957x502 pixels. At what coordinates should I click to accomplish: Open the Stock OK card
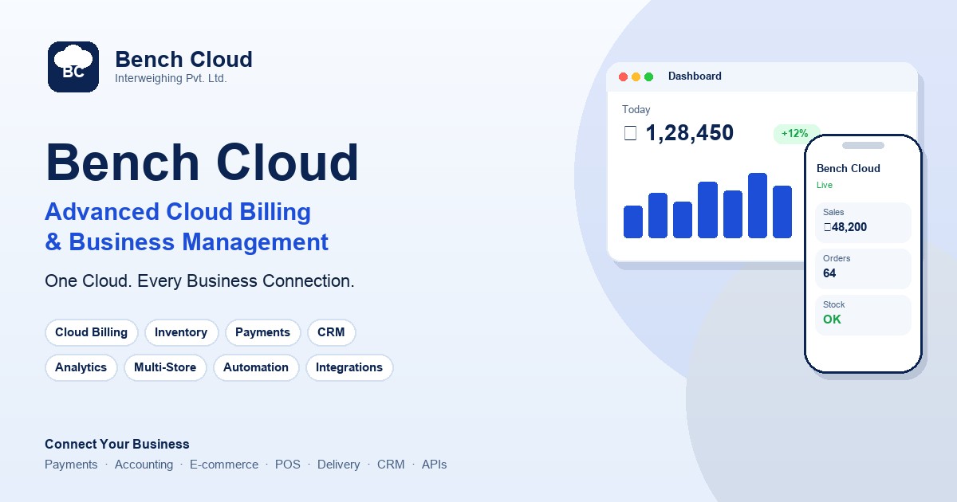[x=863, y=315]
